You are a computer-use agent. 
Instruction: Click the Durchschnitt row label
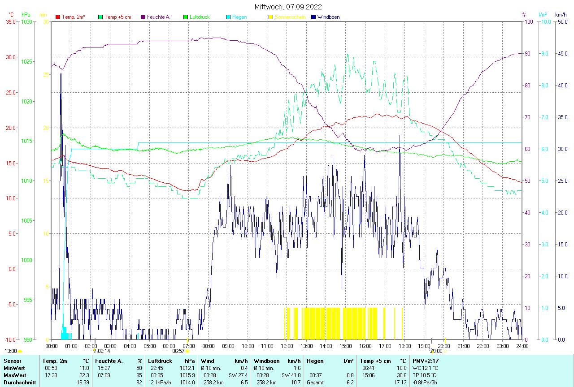[x=19, y=382]
